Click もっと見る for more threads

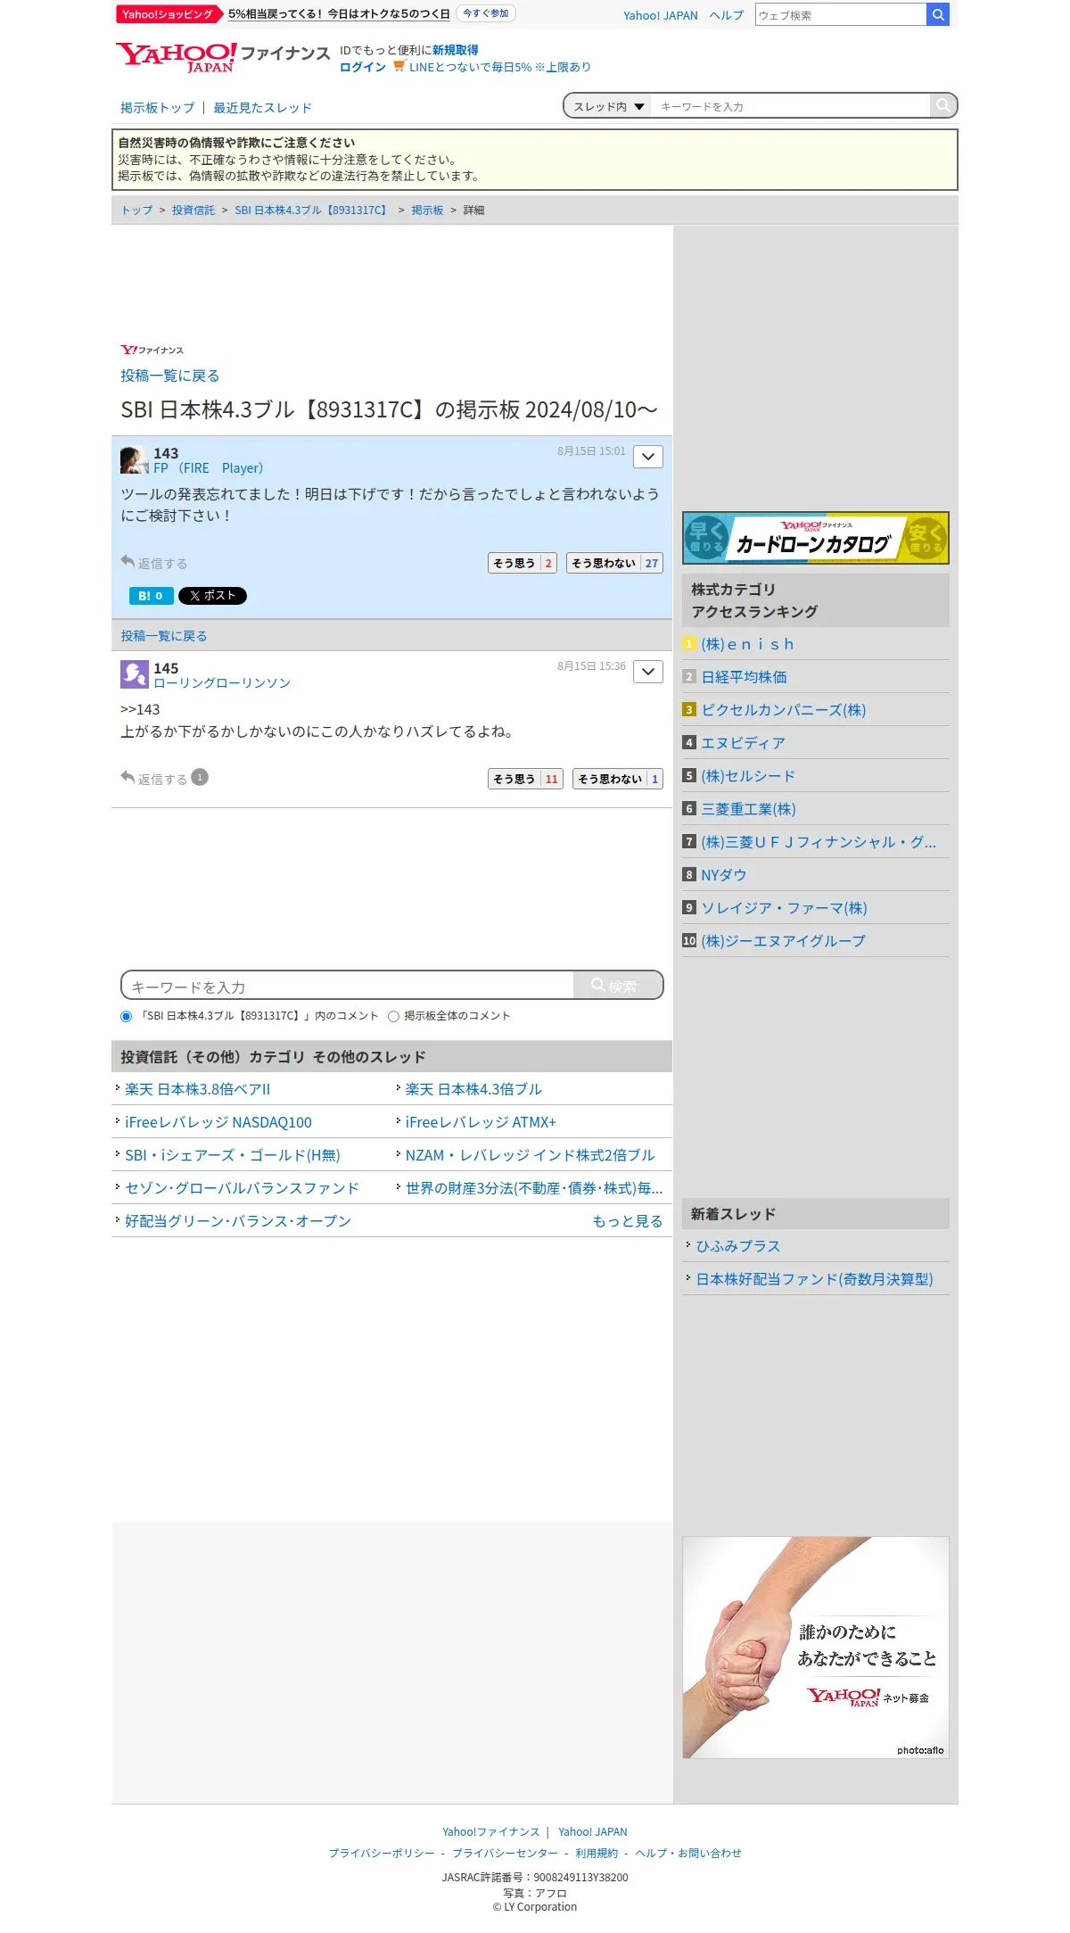click(628, 1221)
